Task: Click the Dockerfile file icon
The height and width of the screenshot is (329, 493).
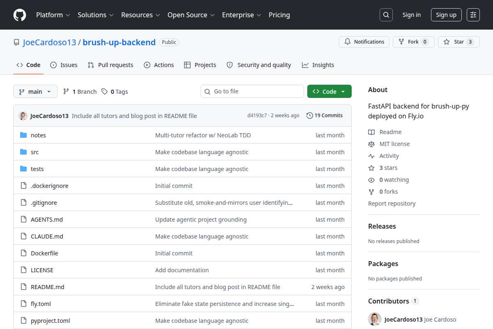Action: [23, 253]
